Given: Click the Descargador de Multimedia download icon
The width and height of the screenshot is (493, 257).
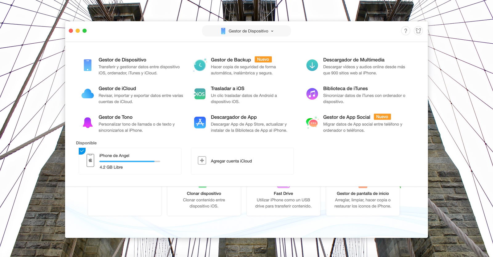Looking at the screenshot, I should point(312,65).
